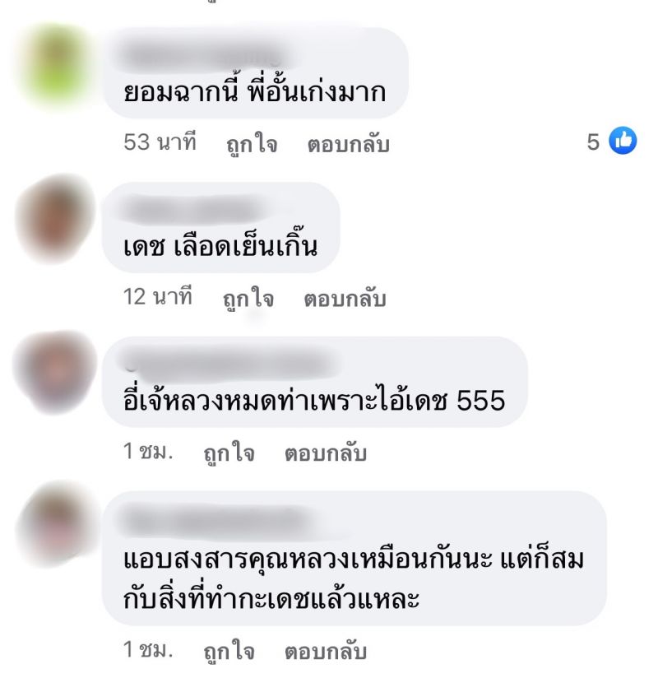
Task: Click the blue thumbs-up reaction icon
Action: point(623,141)
